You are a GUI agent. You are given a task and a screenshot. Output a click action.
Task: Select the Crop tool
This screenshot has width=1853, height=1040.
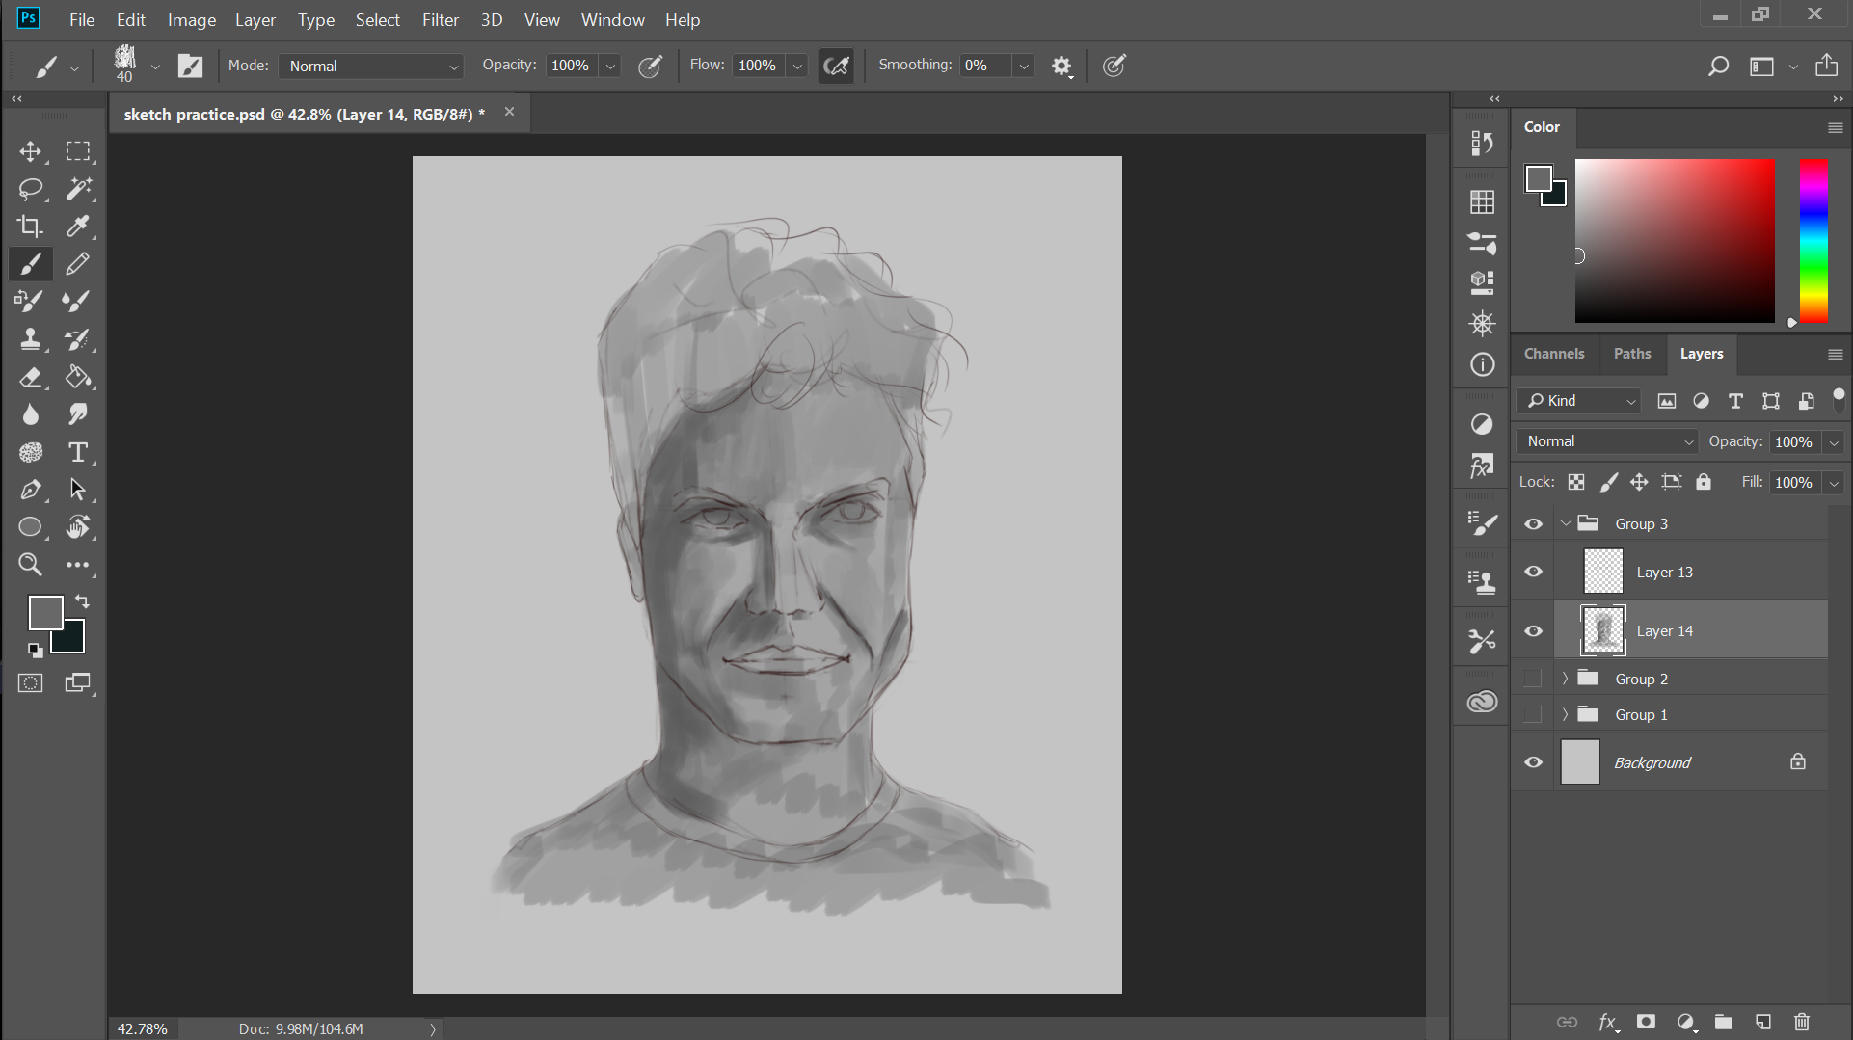(31, 227)
